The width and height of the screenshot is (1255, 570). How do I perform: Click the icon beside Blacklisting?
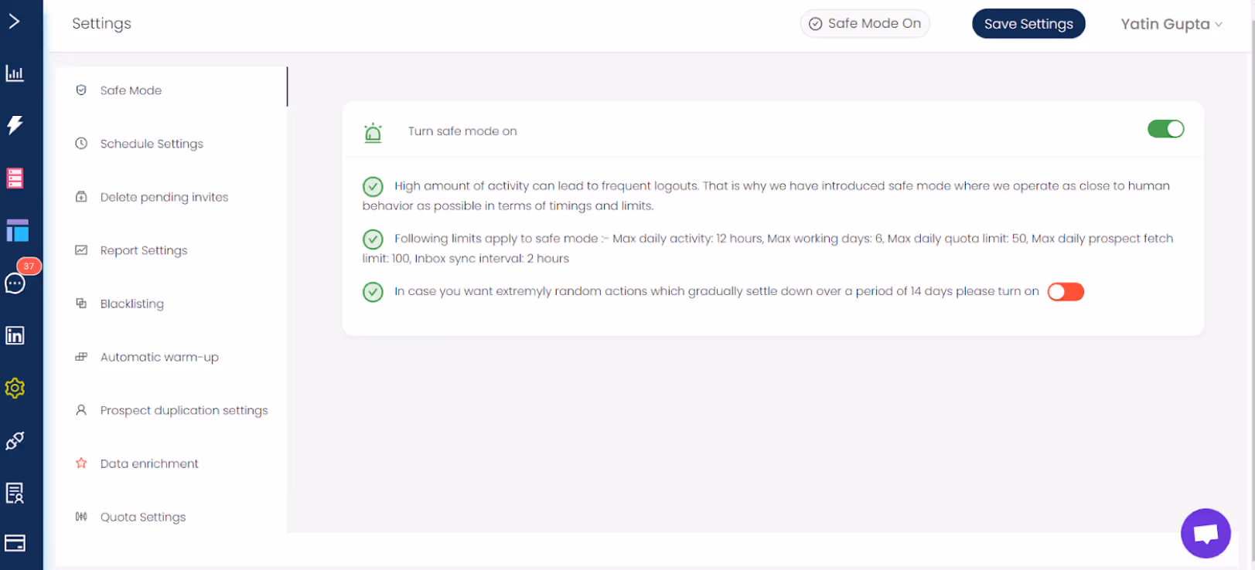pos(81,304)
